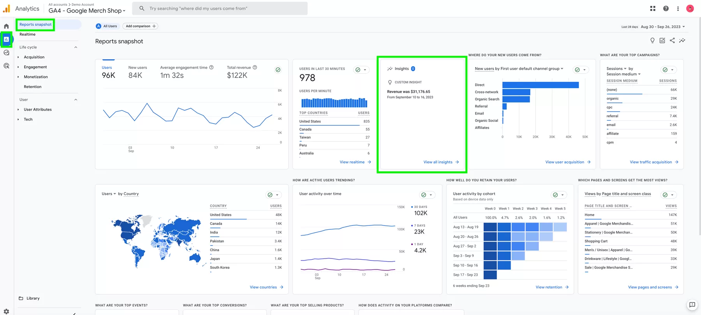Open the Sessions metric dropdown

click(617, 69)
